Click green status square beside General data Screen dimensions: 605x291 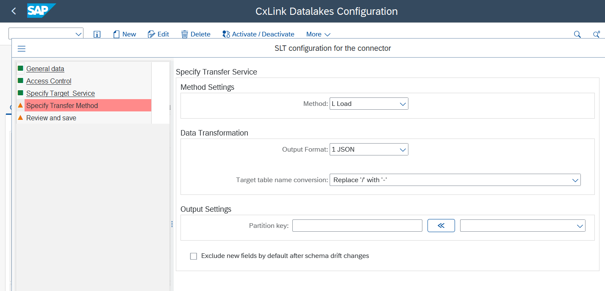pyautogui.click(x=20, y=68)
